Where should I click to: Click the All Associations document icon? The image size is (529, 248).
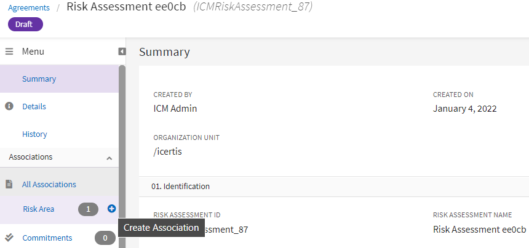[9, 184]
